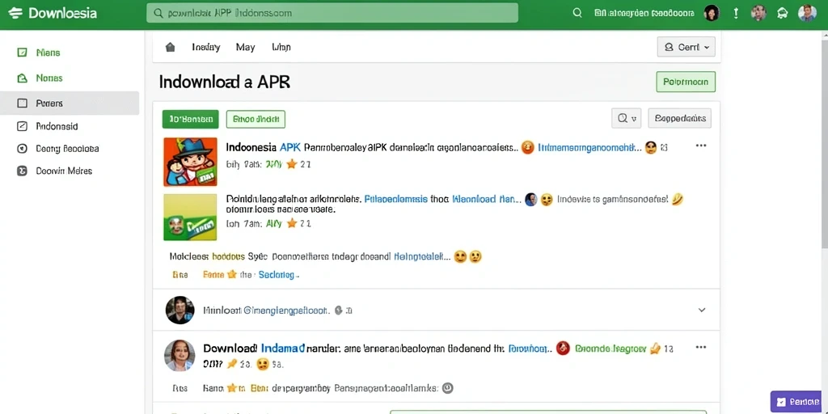Screen dimensions: 828x414
Task: Open three-dot menu on the Download Indamad post
Action: [701, 347]
